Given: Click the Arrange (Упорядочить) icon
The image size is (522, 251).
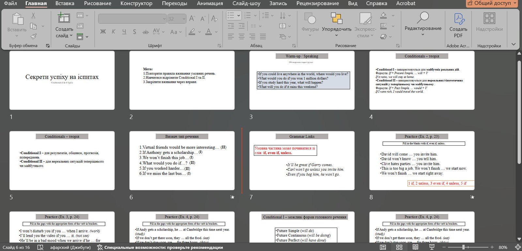Looking at the screenshot, I should pos(336,18).
